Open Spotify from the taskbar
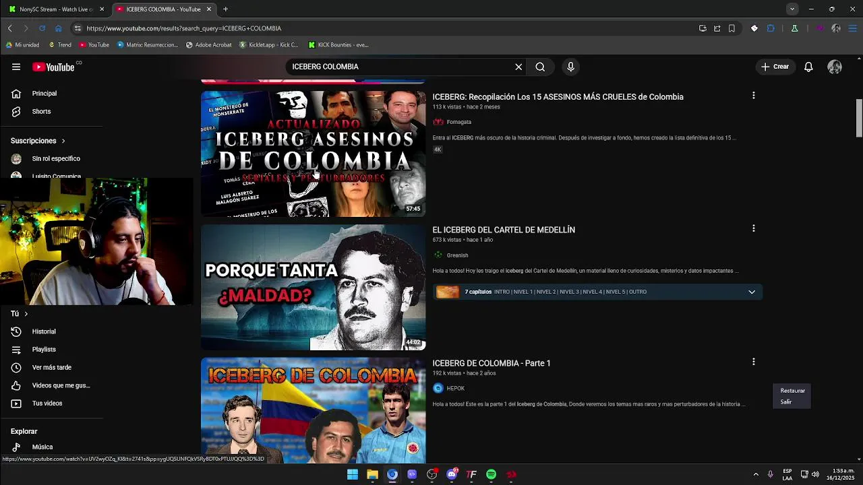Screen dimensions: 863x485 tap(492, 474)
